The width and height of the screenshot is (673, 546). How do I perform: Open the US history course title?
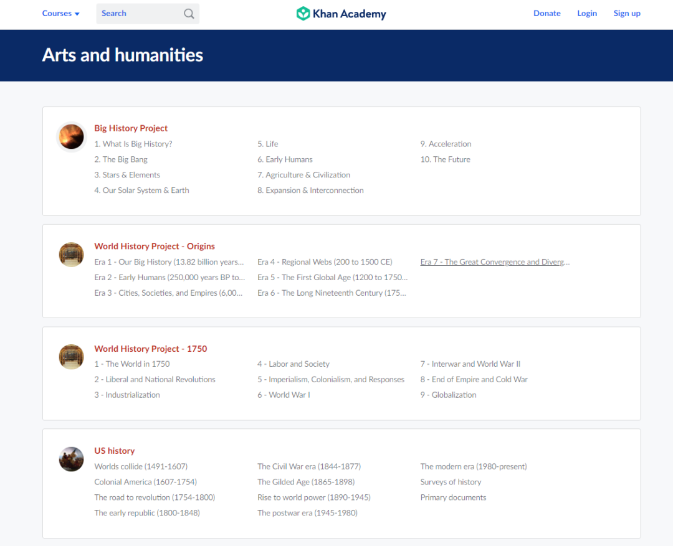point(115,451)
